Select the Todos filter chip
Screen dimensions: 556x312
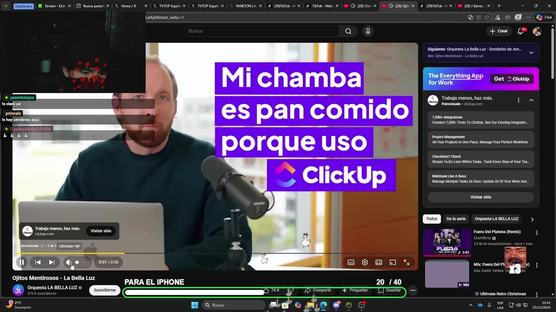click(432, 219)
